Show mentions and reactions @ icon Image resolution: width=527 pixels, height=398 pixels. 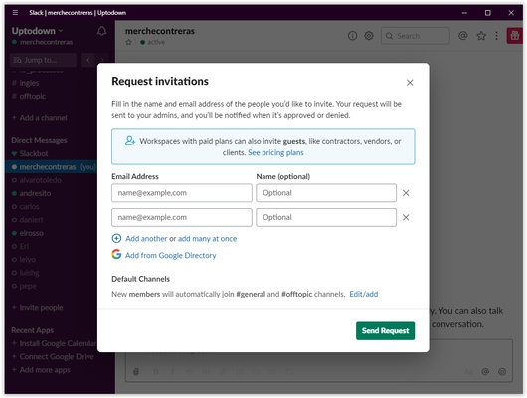[x=463, y=36]
